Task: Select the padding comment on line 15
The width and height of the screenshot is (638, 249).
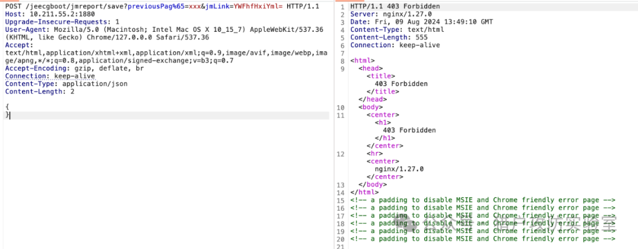Action: point(482,200)
